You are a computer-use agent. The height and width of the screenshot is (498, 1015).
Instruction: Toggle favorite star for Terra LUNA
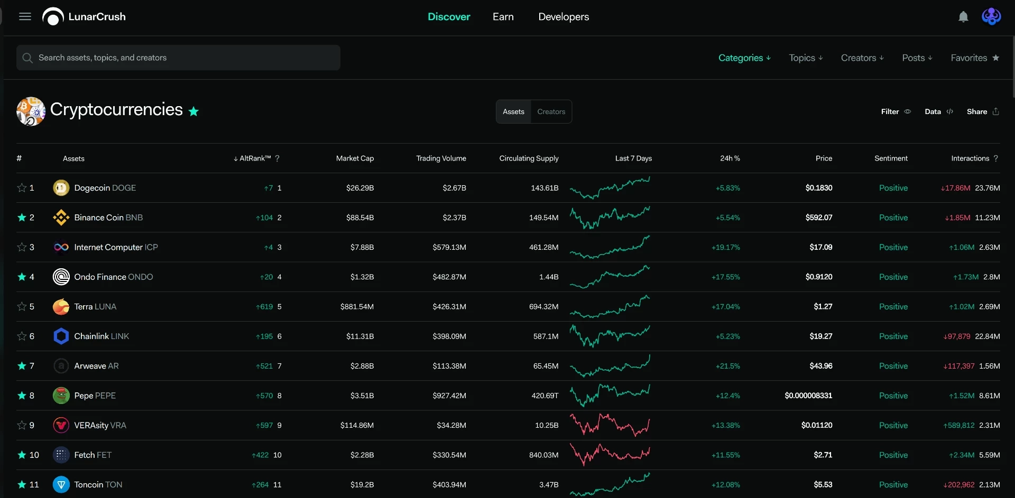(x=22, y=306)
